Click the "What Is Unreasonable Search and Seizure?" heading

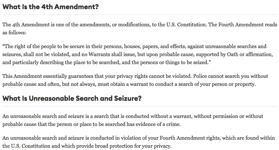[x=72, y=98]
